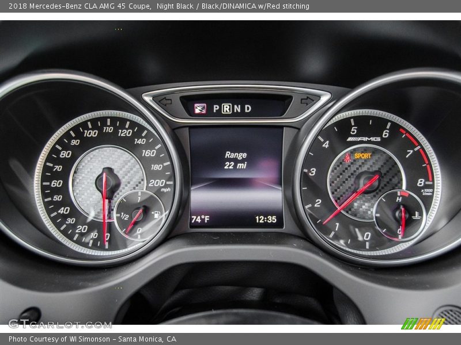Click the fuel level gauge needle
The image size is (461, 345).
tap(134, 221)
